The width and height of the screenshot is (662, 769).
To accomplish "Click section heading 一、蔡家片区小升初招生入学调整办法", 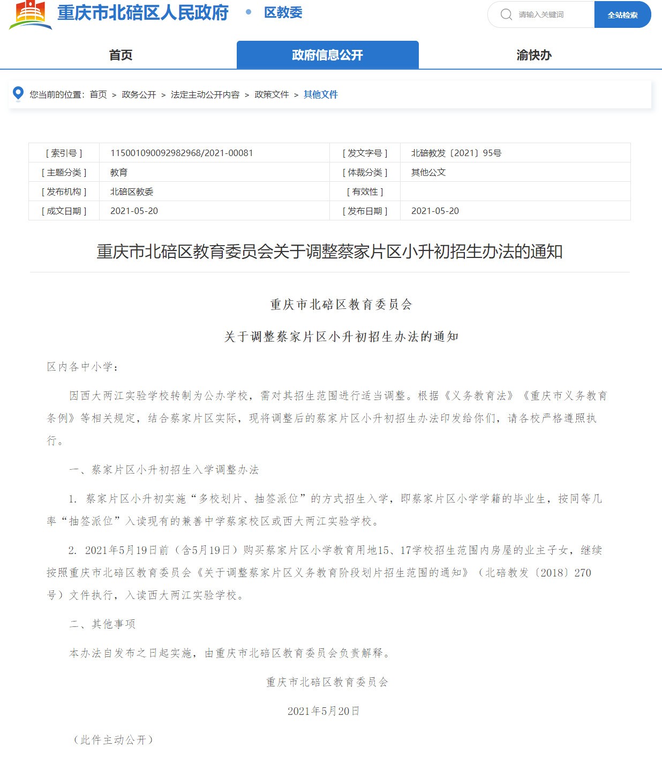I will (x=164, y=470).
